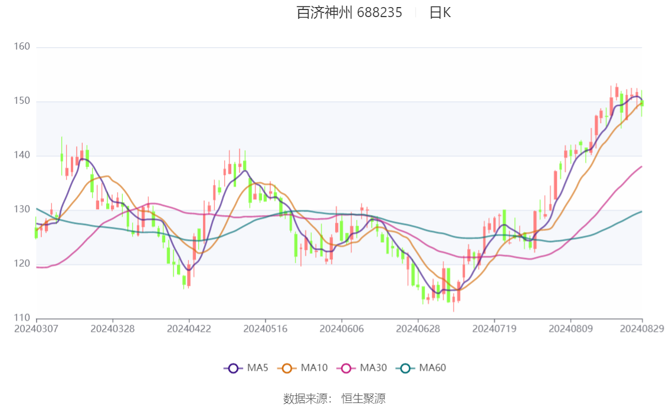This screenshot has width=669, height=406.
Task: Click the chart title 百济神州 688235
Action: click(x=349, y=13)
